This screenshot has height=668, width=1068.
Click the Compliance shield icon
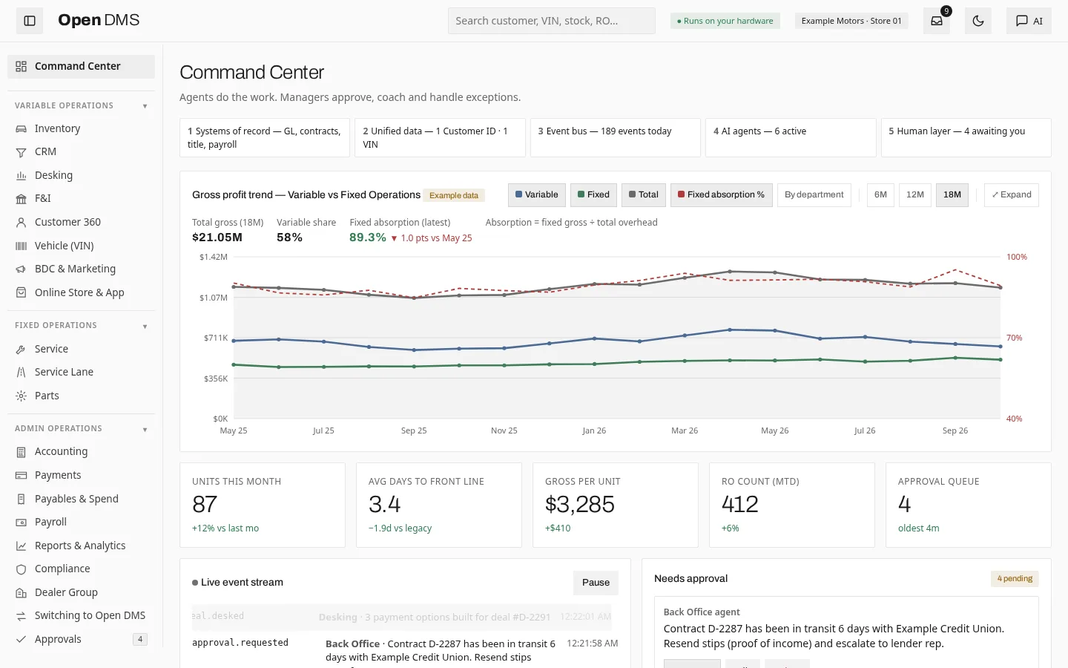22,569
